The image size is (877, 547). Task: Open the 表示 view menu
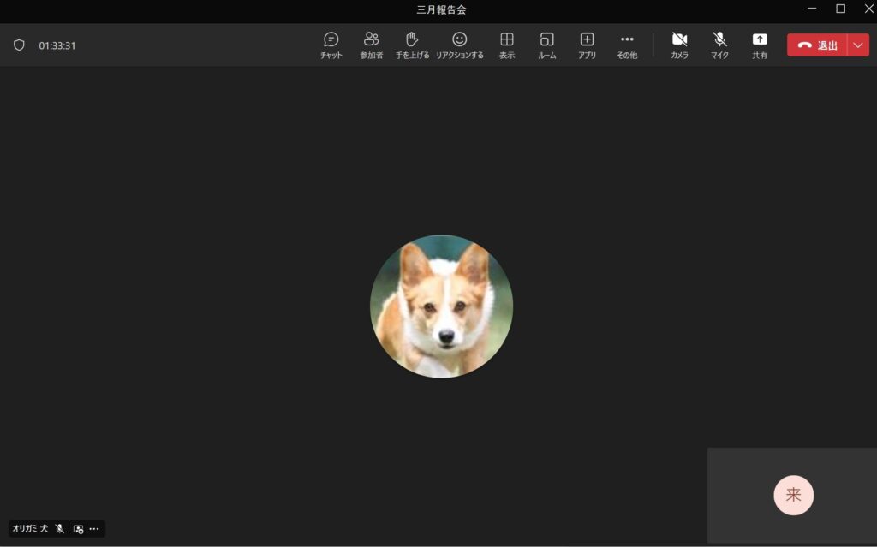[x=507, y=45]
